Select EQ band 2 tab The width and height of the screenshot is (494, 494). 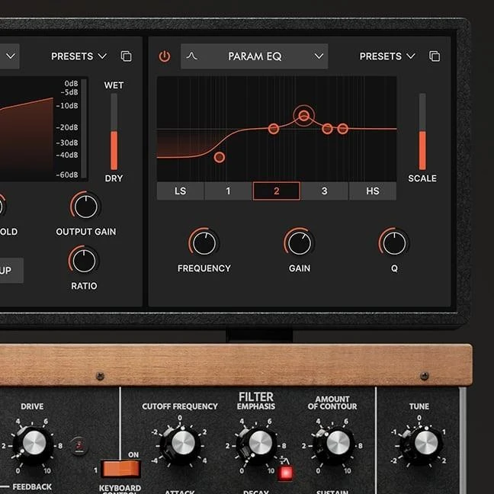[276, 191]
